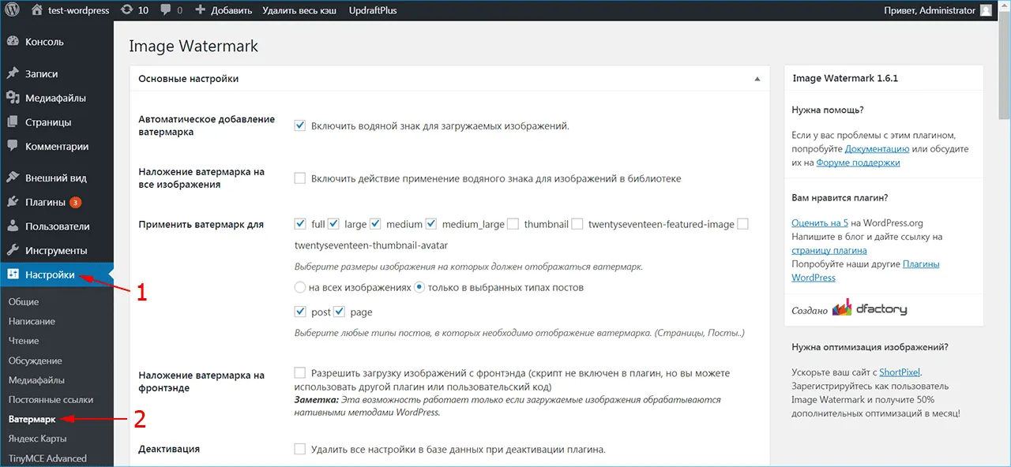
Task: Uncheck the medium_large image size
Action: [x=431, y=224]
